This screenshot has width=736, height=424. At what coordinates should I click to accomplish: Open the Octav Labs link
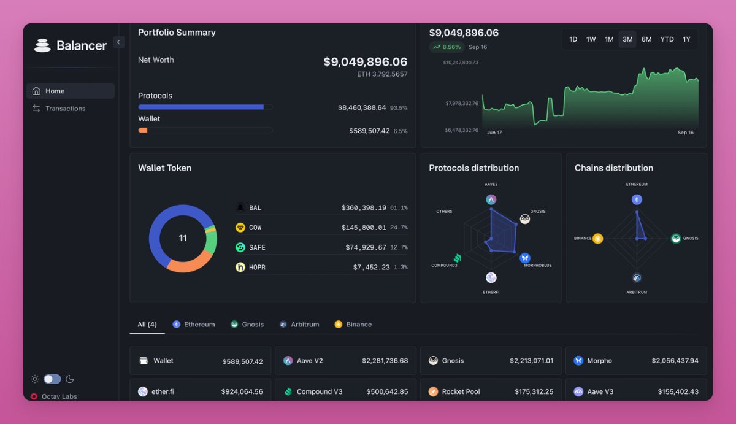point(59,396)
